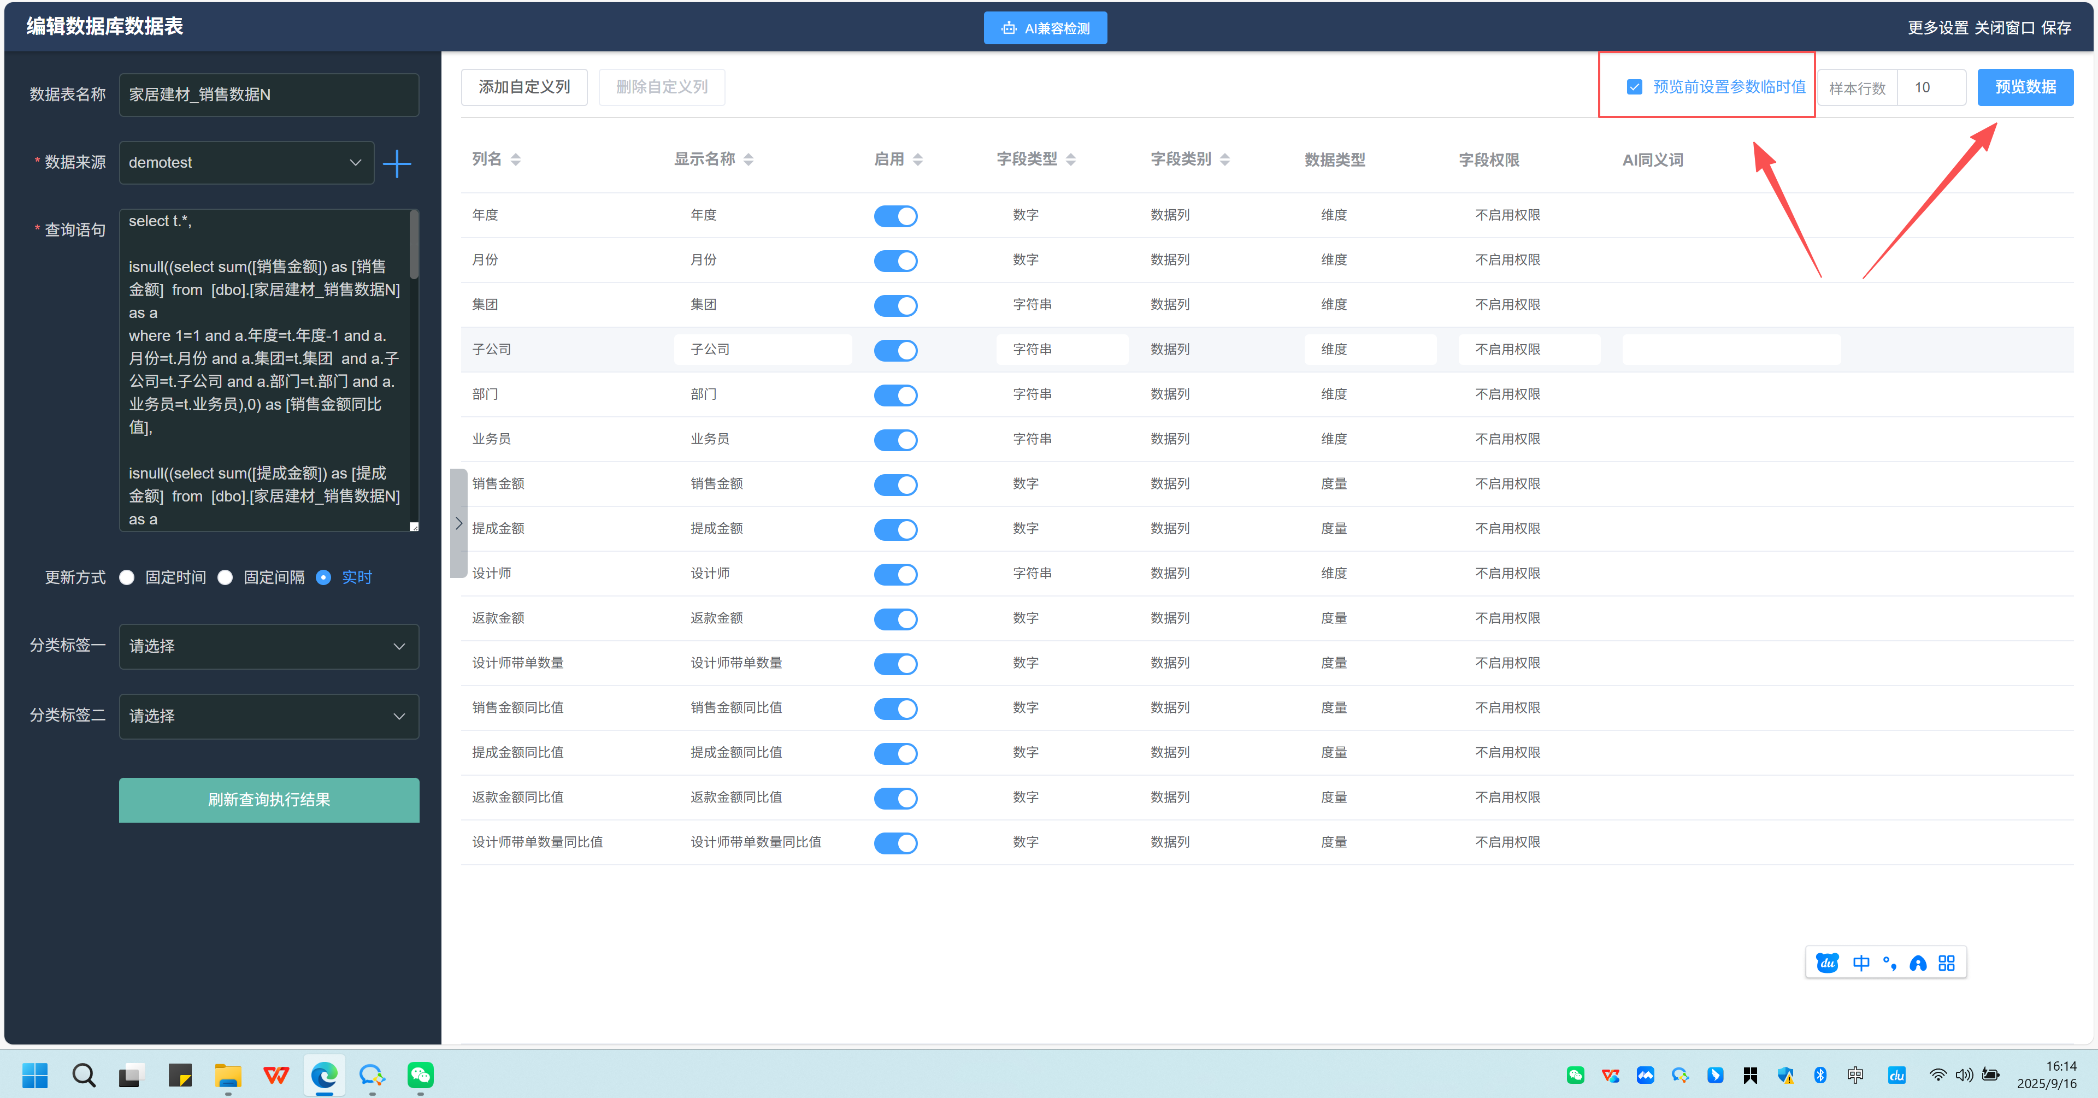Sort by 显示名称 column sort arrows
Image resolution: width=2098 pixels, height=1098 pixels.
749,160
